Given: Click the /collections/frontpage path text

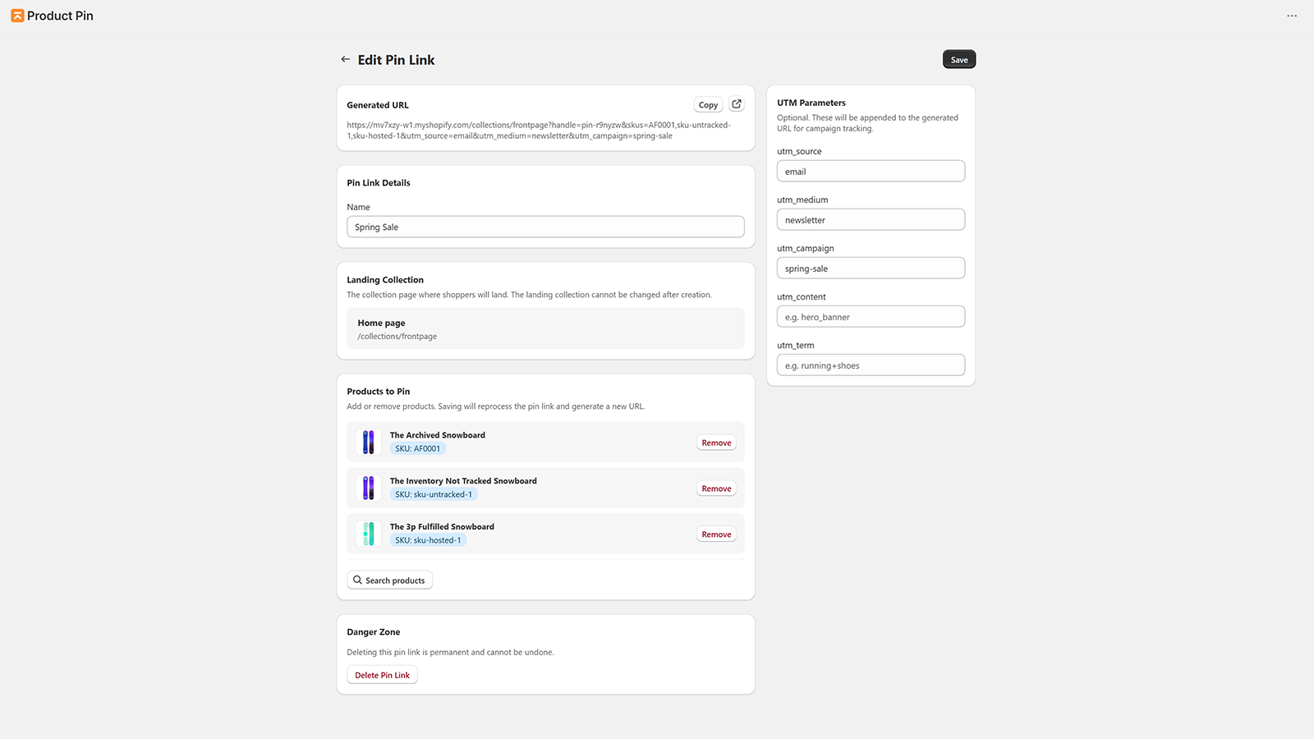Looking at the screenshot, I should pos(397,337).
